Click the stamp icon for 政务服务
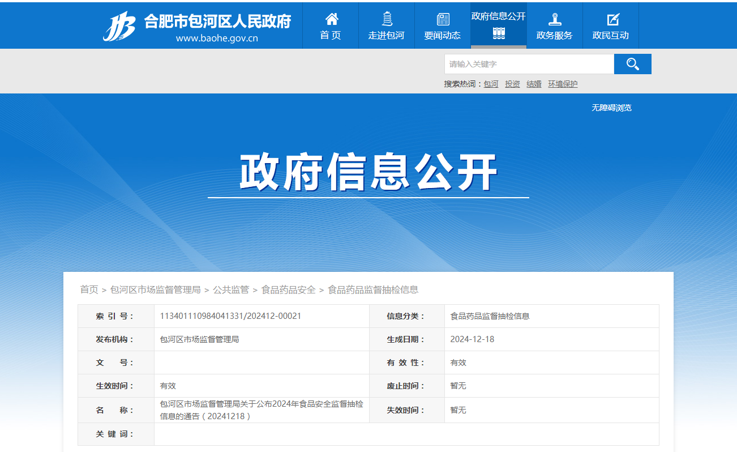 (555, 19)
